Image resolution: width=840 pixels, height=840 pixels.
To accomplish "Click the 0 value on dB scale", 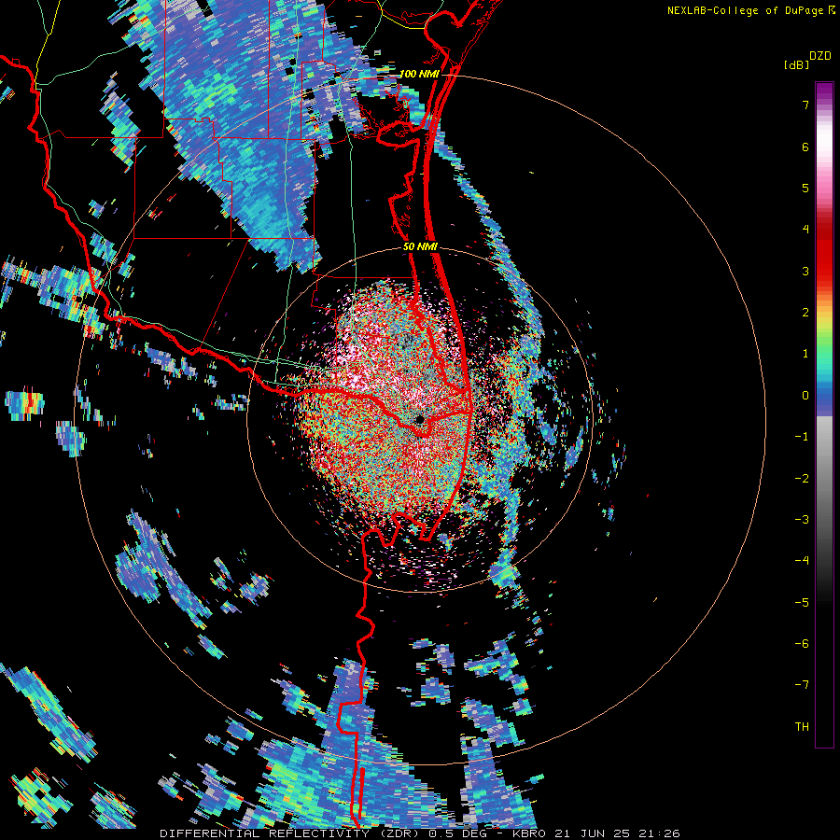I will [x=805, y=396].
